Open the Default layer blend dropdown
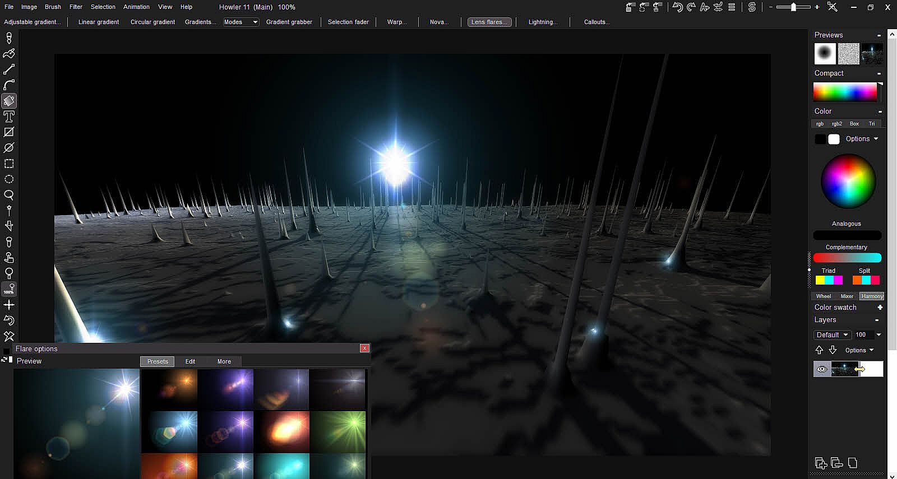The height and width of the screenshot is (479, 897). click(x=832, y=334)
